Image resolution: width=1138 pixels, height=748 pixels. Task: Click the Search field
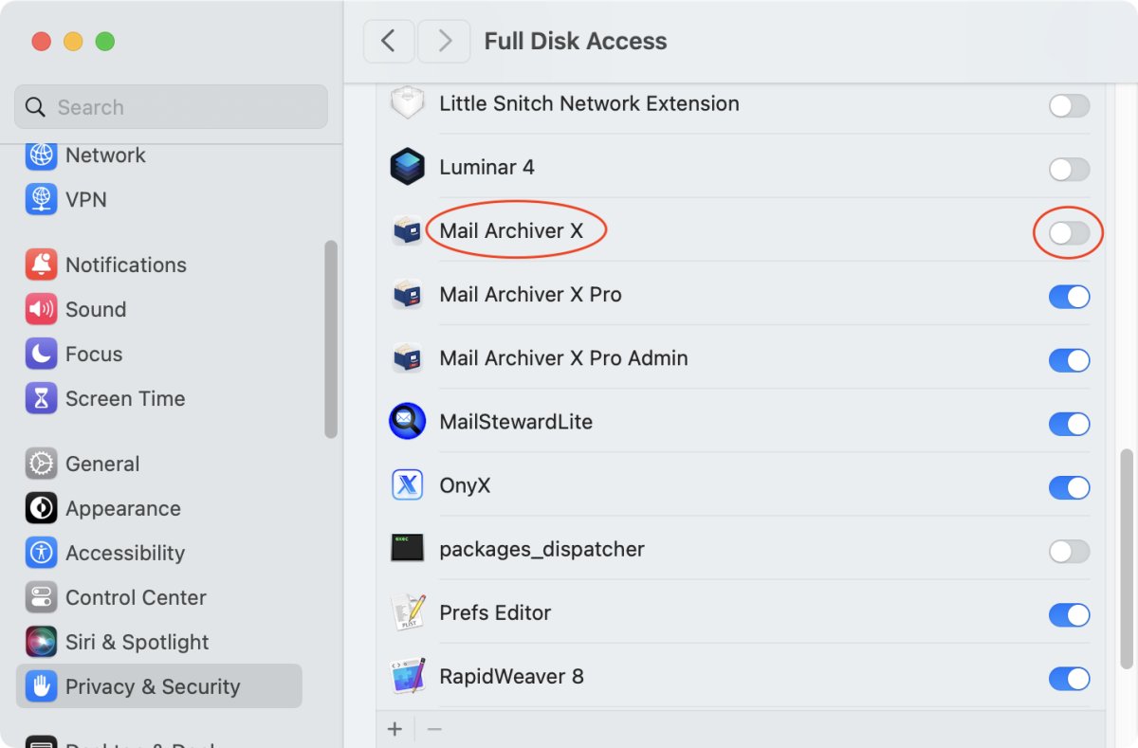tap(171, 107)
